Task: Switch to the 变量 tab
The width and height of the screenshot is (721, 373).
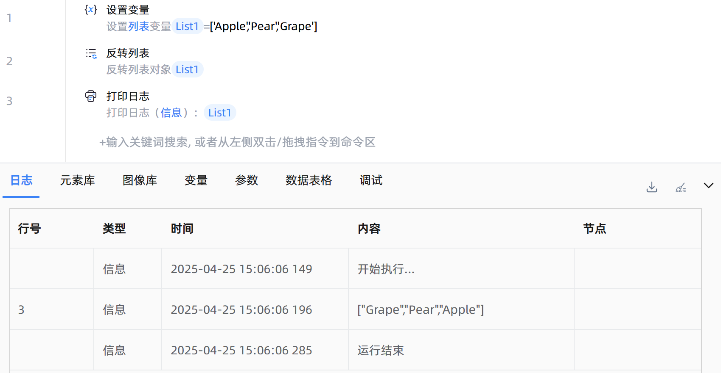Action: coord(196,180)
